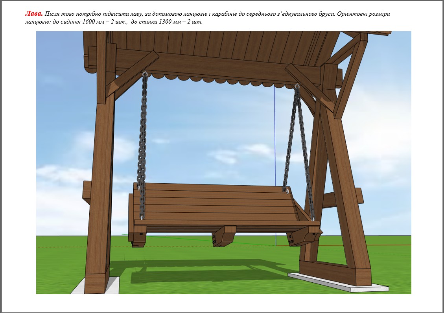Click the middle support block under bench

(x=224, y=236)
